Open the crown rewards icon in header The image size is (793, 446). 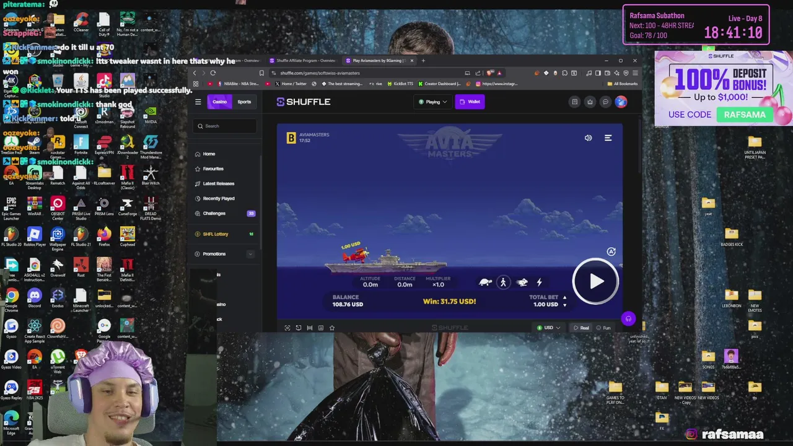590,102
